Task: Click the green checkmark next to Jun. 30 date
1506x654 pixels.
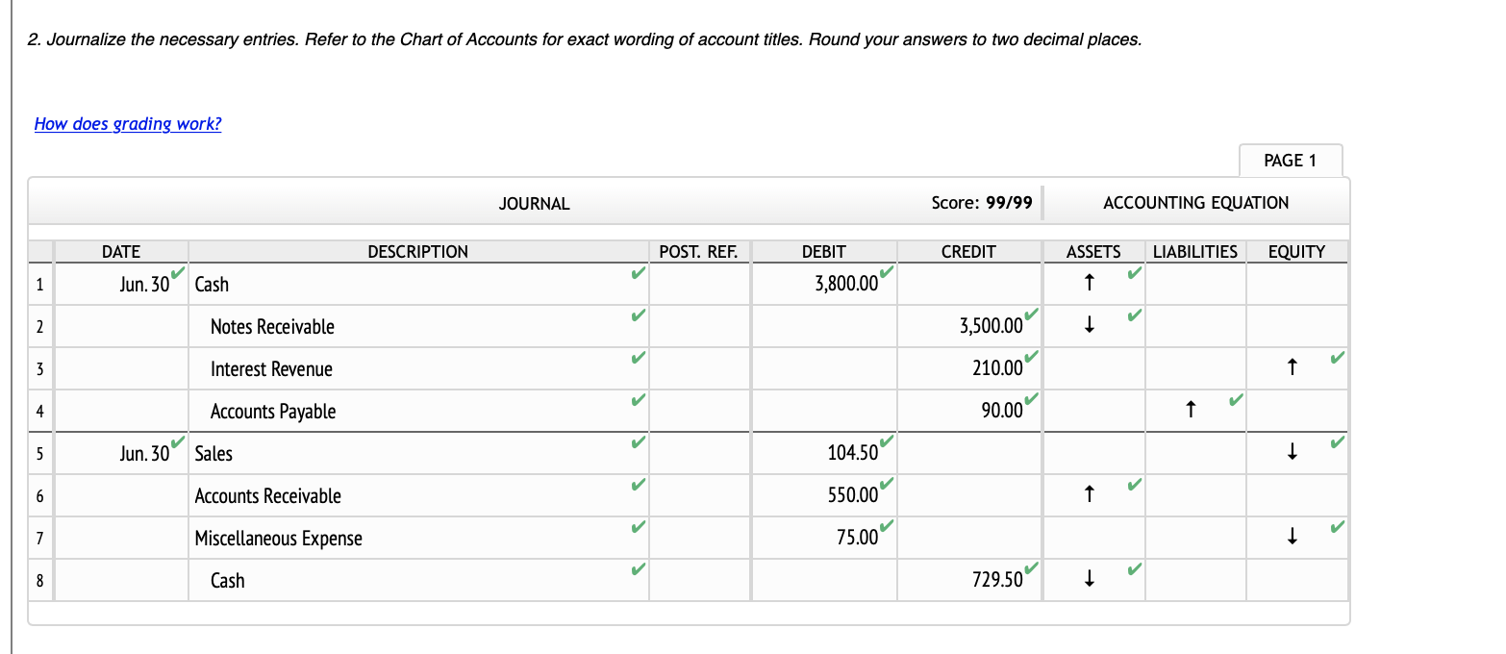Action: [x=176, y=272]
